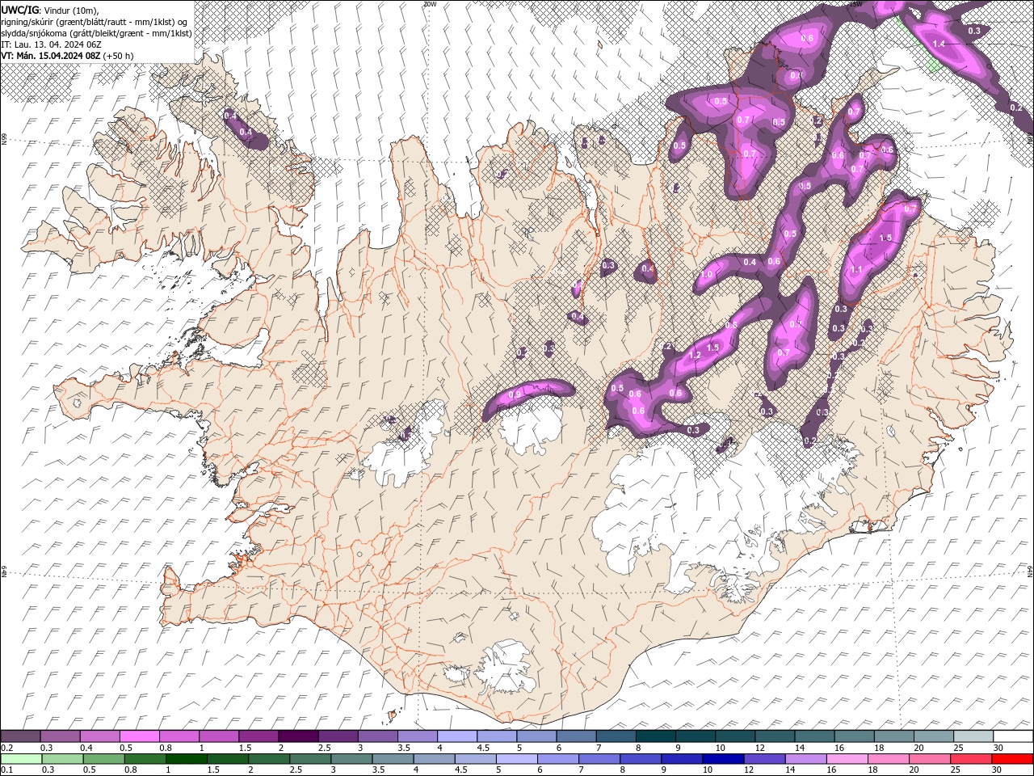Click the palest green 0.1 rain legend swatch

20,759
